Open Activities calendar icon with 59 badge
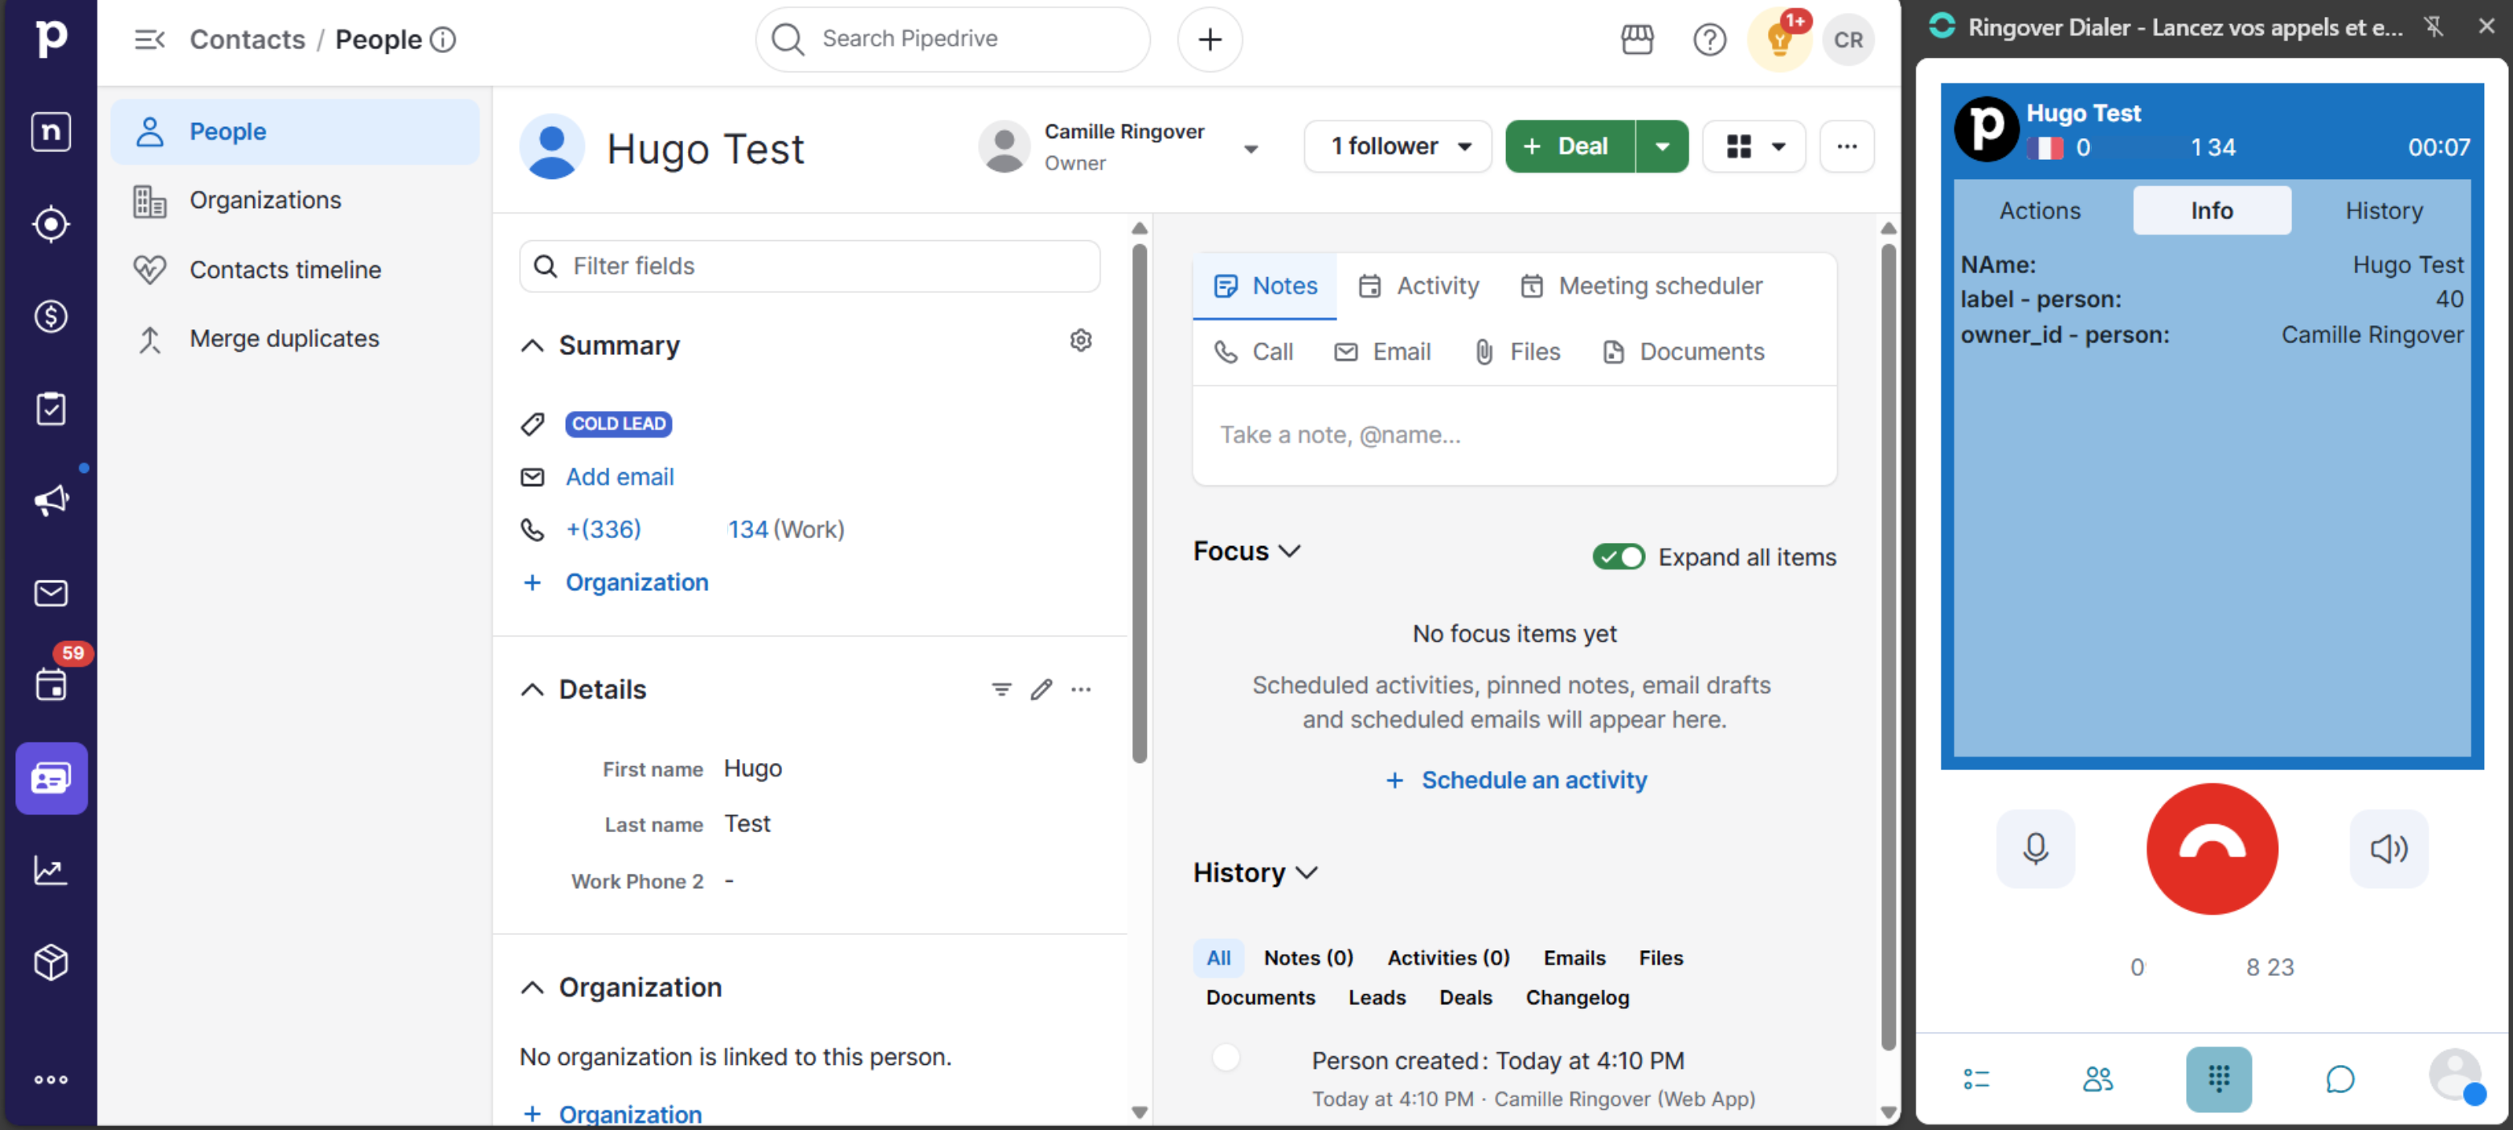Viewport: 2513px width, 1130px height. pos(51,684)
